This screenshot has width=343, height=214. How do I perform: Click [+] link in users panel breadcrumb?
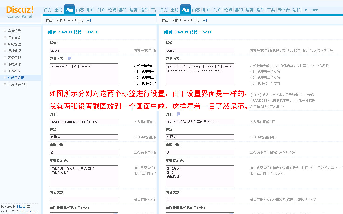click(x=88, y=20)
